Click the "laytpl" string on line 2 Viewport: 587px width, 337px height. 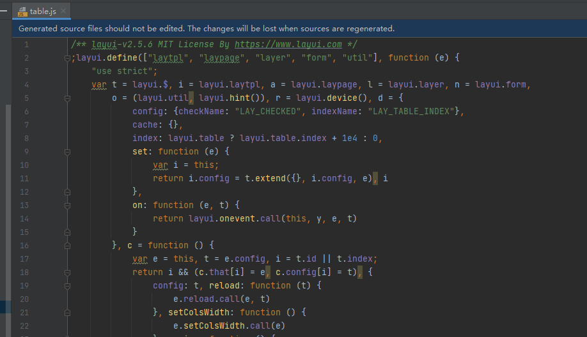tap(168, 58)
